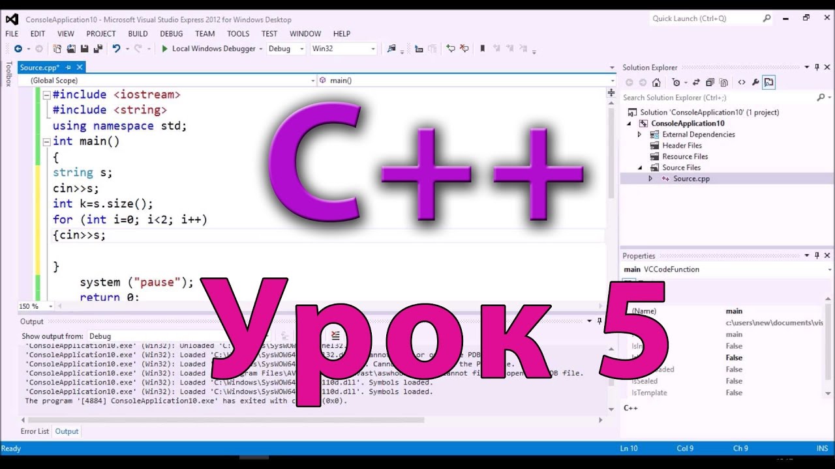Click the Save All toolbar icon
835x469 pixels.
click(x=98, y=49)
